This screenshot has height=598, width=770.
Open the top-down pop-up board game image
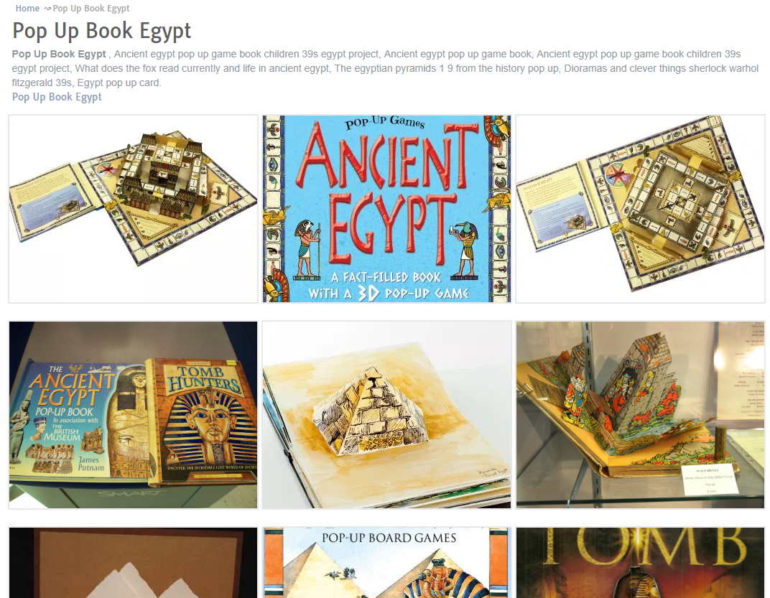pos(641,209)
